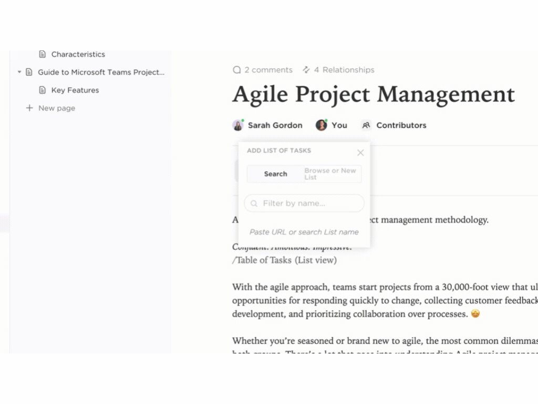Open the Characteristics page in sidebar

click(x=78, y=54)
